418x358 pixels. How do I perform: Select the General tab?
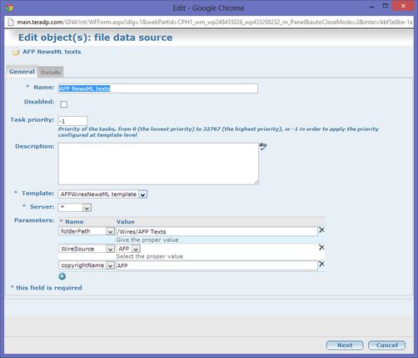click(x=22, y=72)
